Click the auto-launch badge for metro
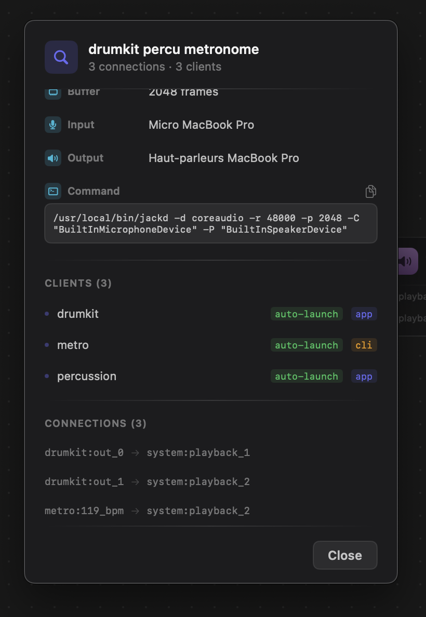This screenshot has width=426, height=617. [x=307, y=345]
